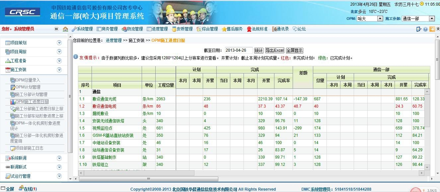Click the home icon in the menu bar
This screenshot has width=440, height=192.
(65, 29)
